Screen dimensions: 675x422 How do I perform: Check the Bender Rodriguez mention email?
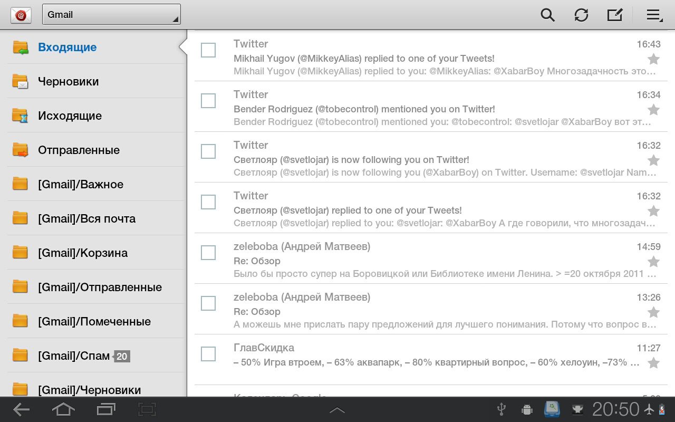pyautogui.click(x=208, y=101)
